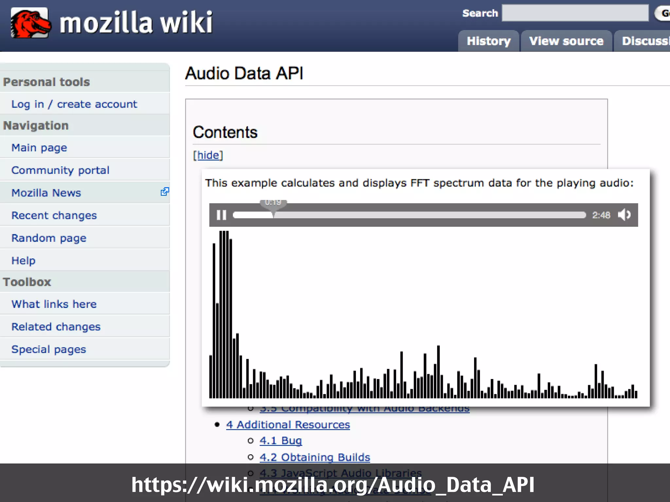Viewport: 670px width, 502px height.
Task: Jump to 4.2 Obtaining Builds section
Action: point(315,457)
